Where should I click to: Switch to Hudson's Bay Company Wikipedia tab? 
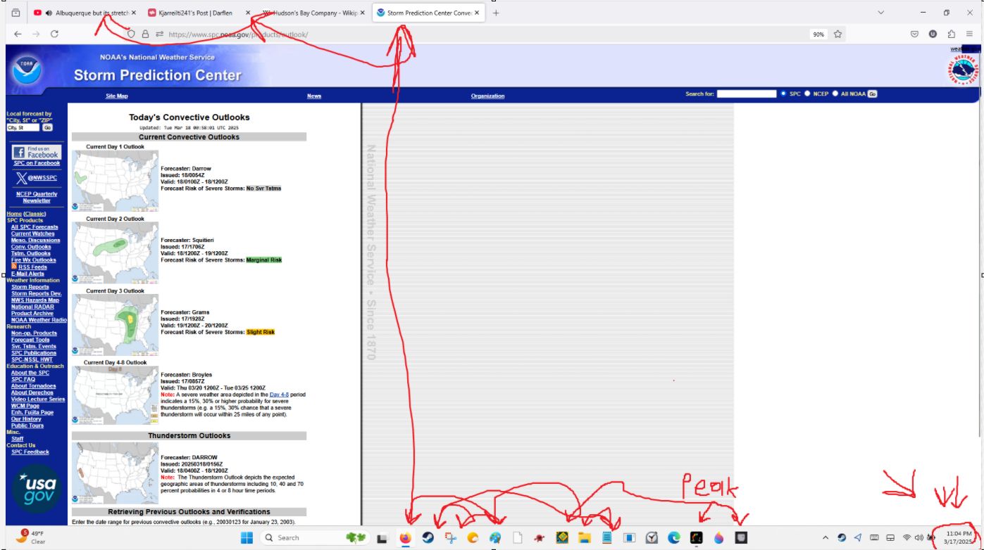(x=313, y=13)
